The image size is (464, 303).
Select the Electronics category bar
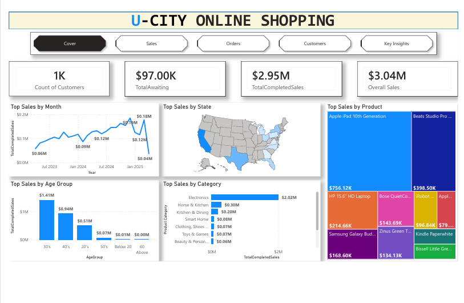coord(245,197)
